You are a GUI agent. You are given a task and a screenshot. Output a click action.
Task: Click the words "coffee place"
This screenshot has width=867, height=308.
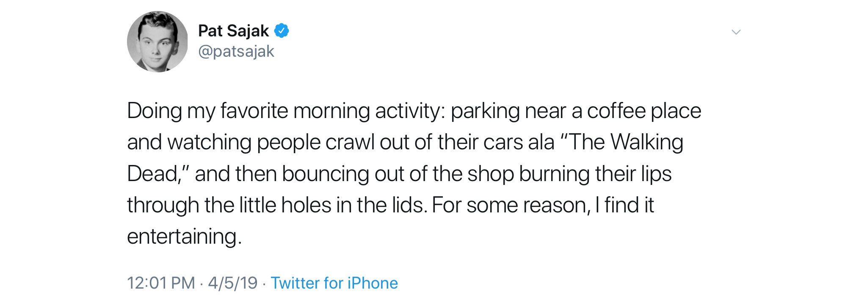point(644,111)
